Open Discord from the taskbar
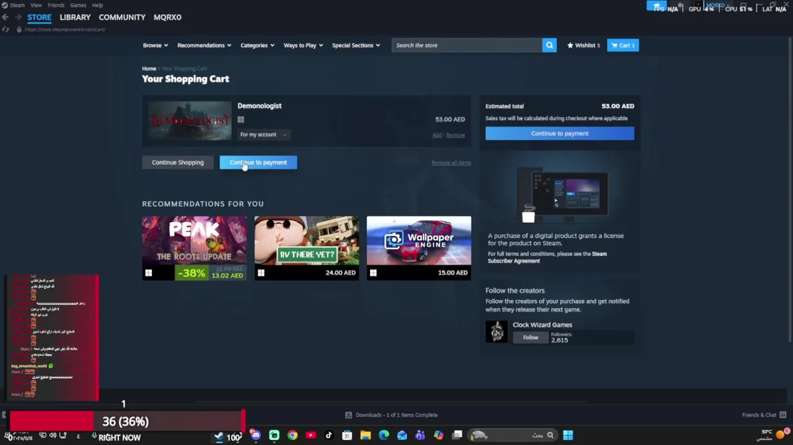 point(256,436)
